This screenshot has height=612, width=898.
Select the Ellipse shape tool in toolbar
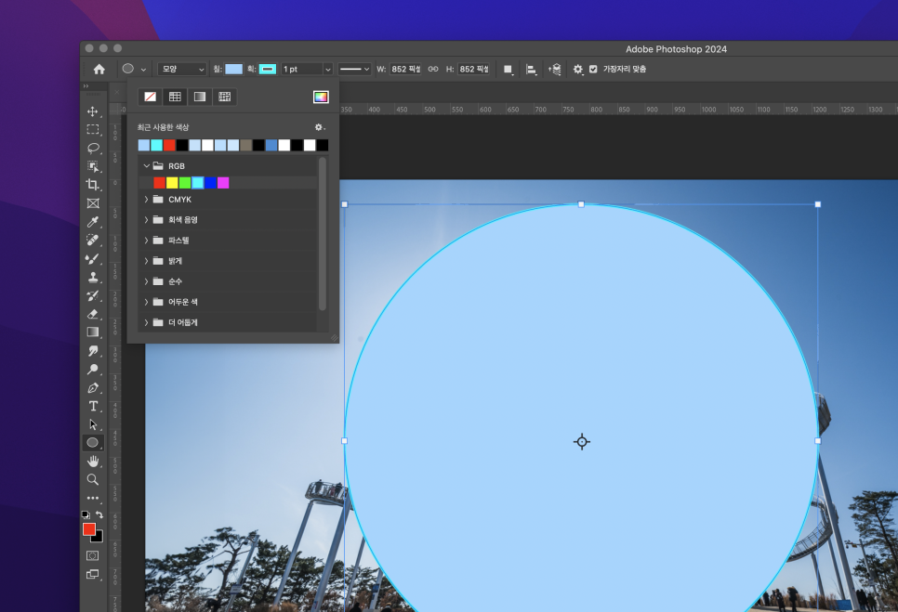point(93,443)
